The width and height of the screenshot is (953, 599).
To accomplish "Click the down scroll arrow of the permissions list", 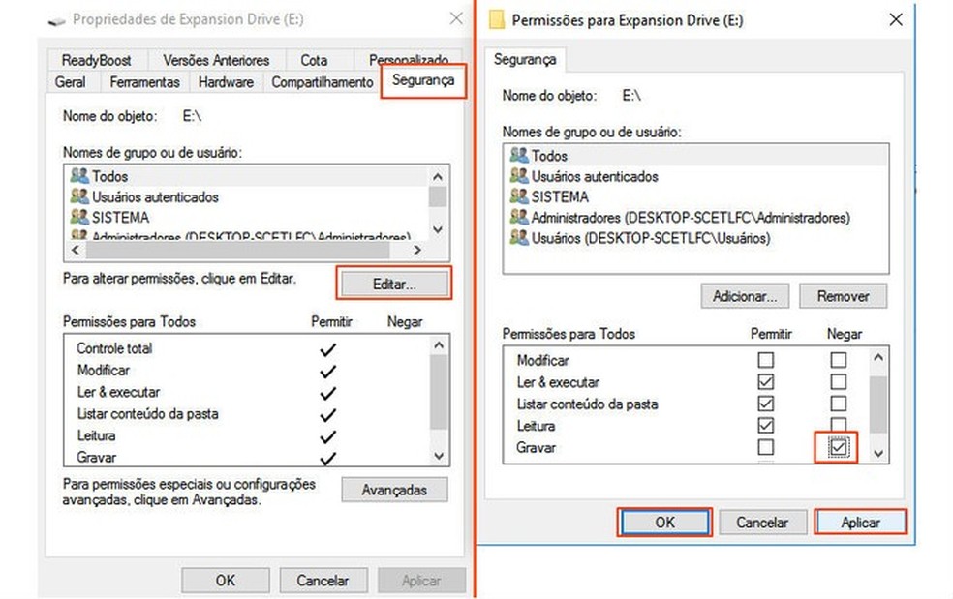I will 877,453.
